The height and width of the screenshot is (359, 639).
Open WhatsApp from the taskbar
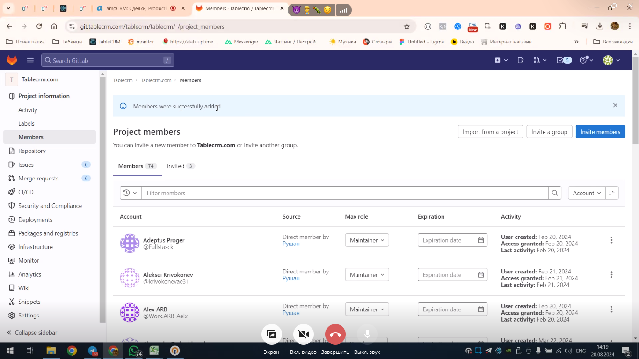point(134,351)
